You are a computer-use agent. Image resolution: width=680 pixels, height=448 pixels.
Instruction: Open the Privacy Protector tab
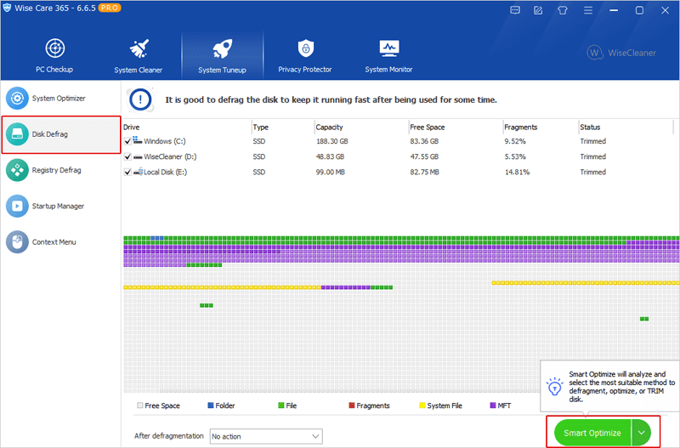pyautogui.click(x=305, y=55)
